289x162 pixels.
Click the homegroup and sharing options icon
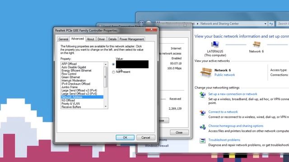pyautogui.click(x=203, y=127)
